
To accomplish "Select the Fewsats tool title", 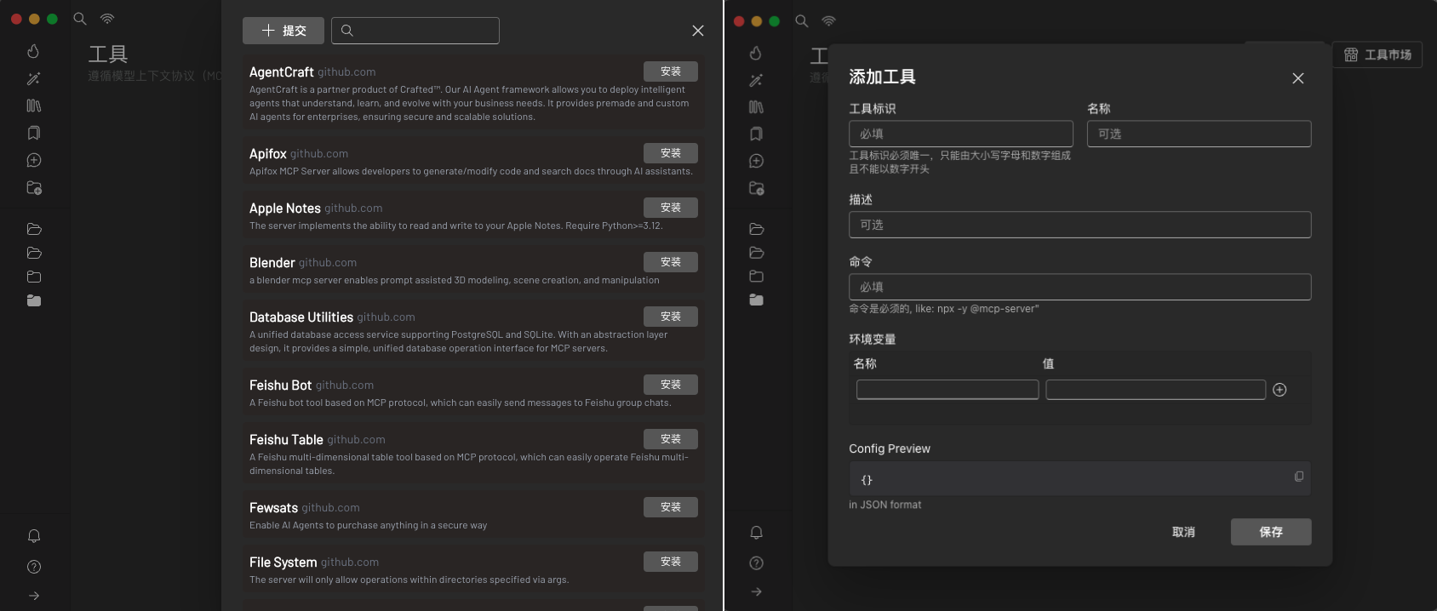I will click(273, 508).
